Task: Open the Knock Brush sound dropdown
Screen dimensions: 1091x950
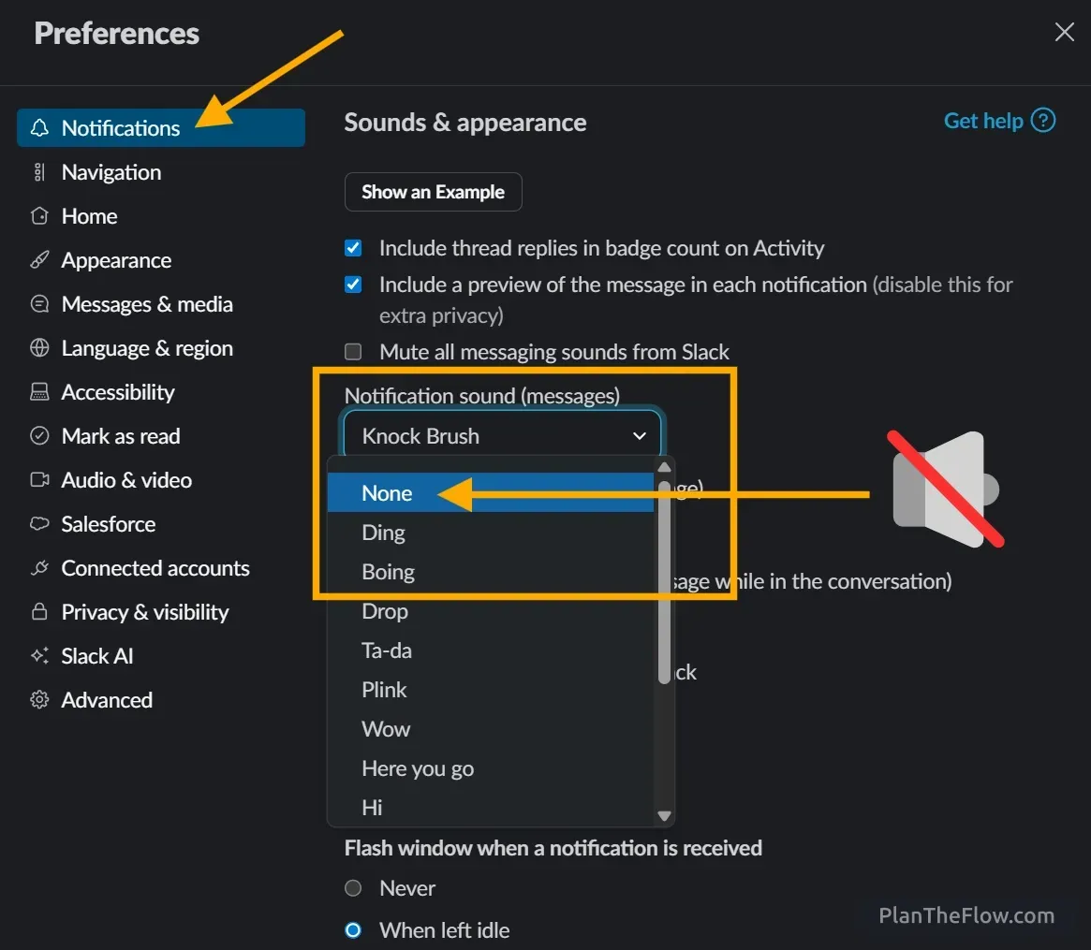Action: 502,435
